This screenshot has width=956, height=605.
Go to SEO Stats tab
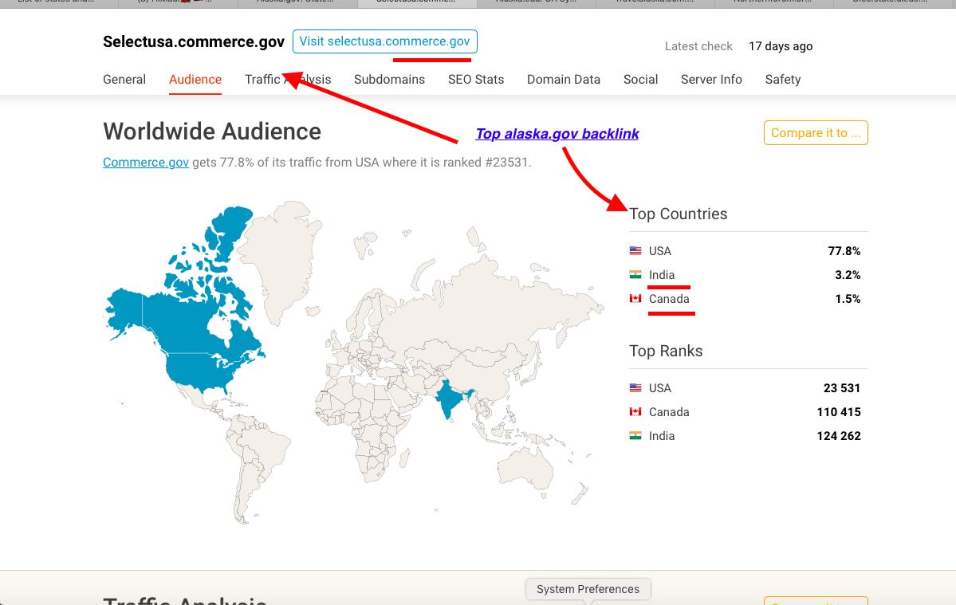[475, 79]
